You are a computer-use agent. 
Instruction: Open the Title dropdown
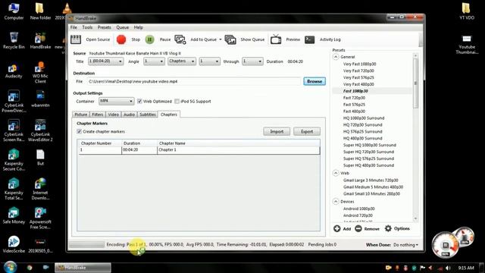click(106, 61)
